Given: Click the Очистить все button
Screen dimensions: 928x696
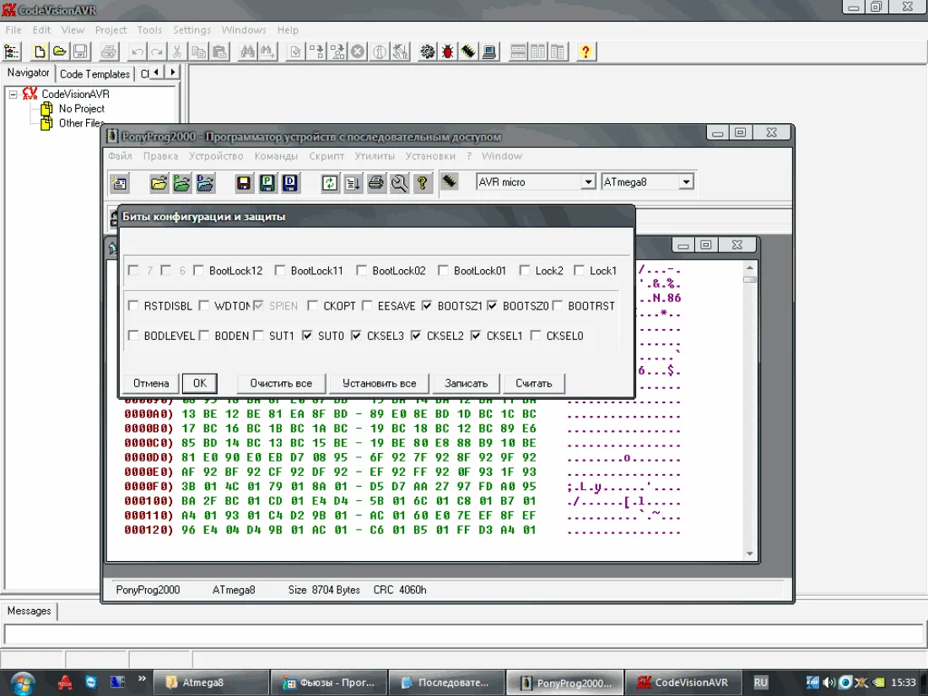Looking at the screenshot, I should click(281, 384).
